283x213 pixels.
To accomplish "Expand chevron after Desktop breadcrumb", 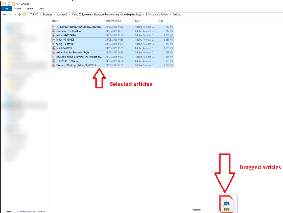I will click(54, 14).
